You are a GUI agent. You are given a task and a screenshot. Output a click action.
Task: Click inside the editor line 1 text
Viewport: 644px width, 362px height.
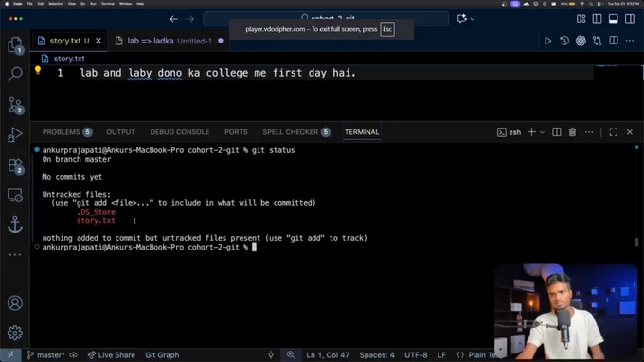click(218, 73)
